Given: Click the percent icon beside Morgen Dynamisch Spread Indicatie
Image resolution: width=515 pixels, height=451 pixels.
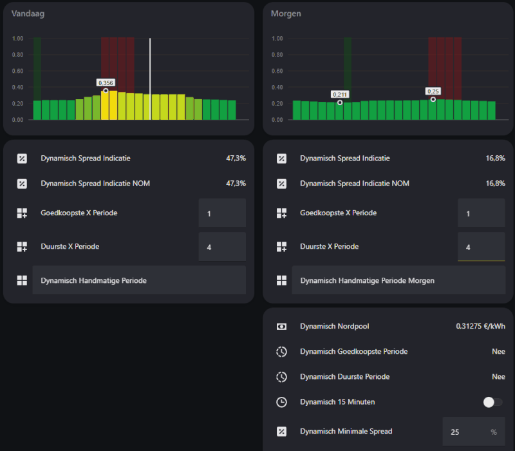Looking at the screenshot, I should pyautogui.click(x=281, y=158).
